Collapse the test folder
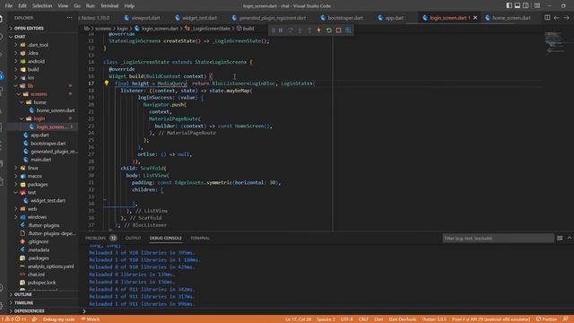 click(43, 192)
